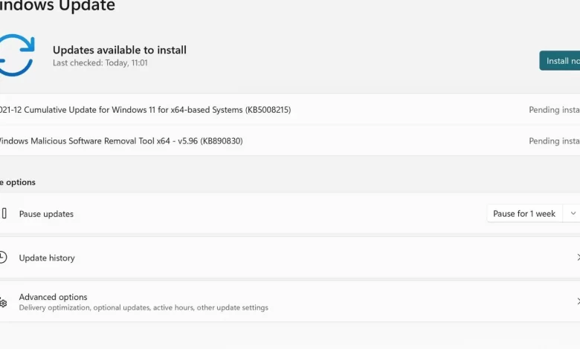The image size is (580, 349).
Task: Click the Windows Update sync arrows icon
Action: [x=16, y=54]
